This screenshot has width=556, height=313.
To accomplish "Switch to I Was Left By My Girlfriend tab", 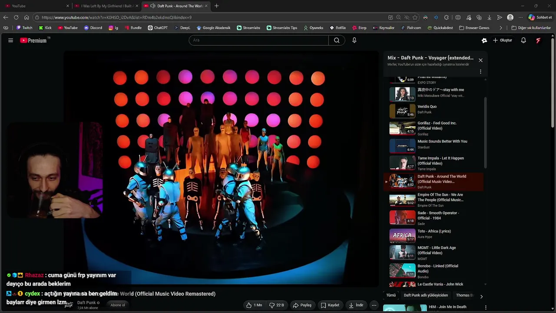I will tap(107, 6).
